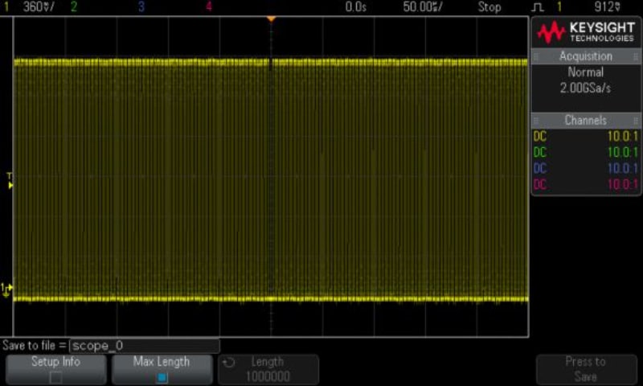The image size is (643, 386).
Task: Click the Save to file label
Action: click(x=34, y=346)
